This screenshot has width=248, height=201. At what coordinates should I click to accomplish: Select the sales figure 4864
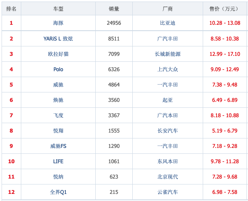point(114,85)
